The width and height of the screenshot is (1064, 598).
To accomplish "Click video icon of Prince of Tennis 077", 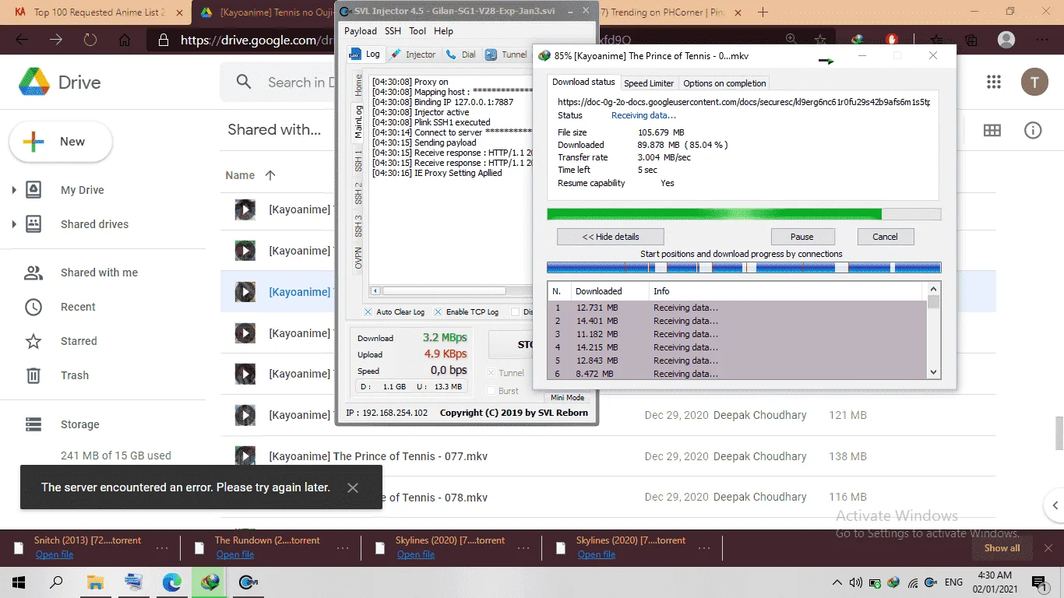I will [x=245, y=456].
